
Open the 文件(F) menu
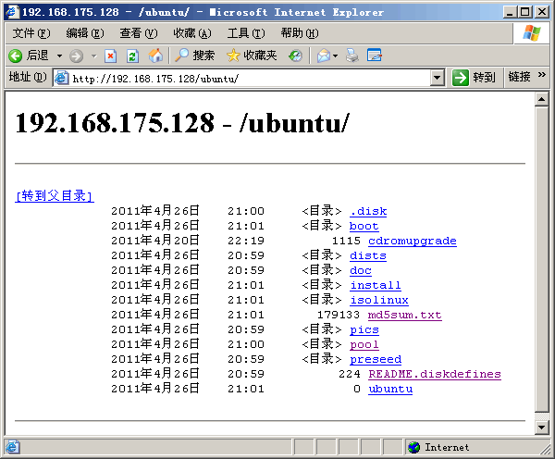[x=31, y=33]
